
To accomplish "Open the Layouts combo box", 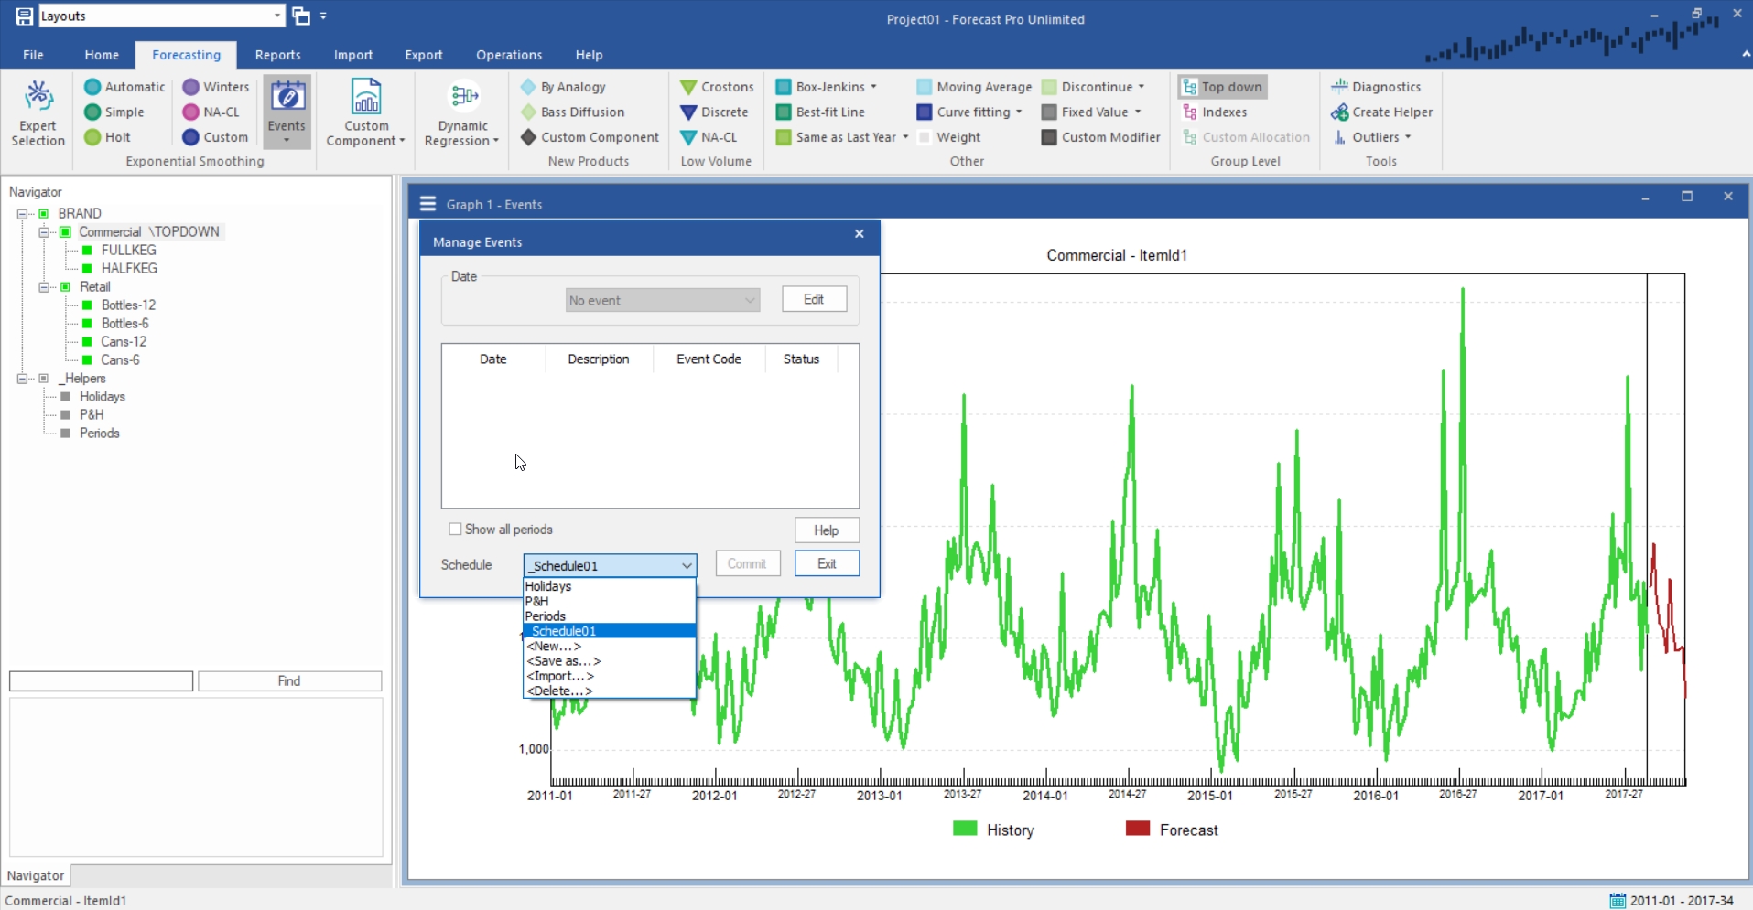I will [161, 16].
